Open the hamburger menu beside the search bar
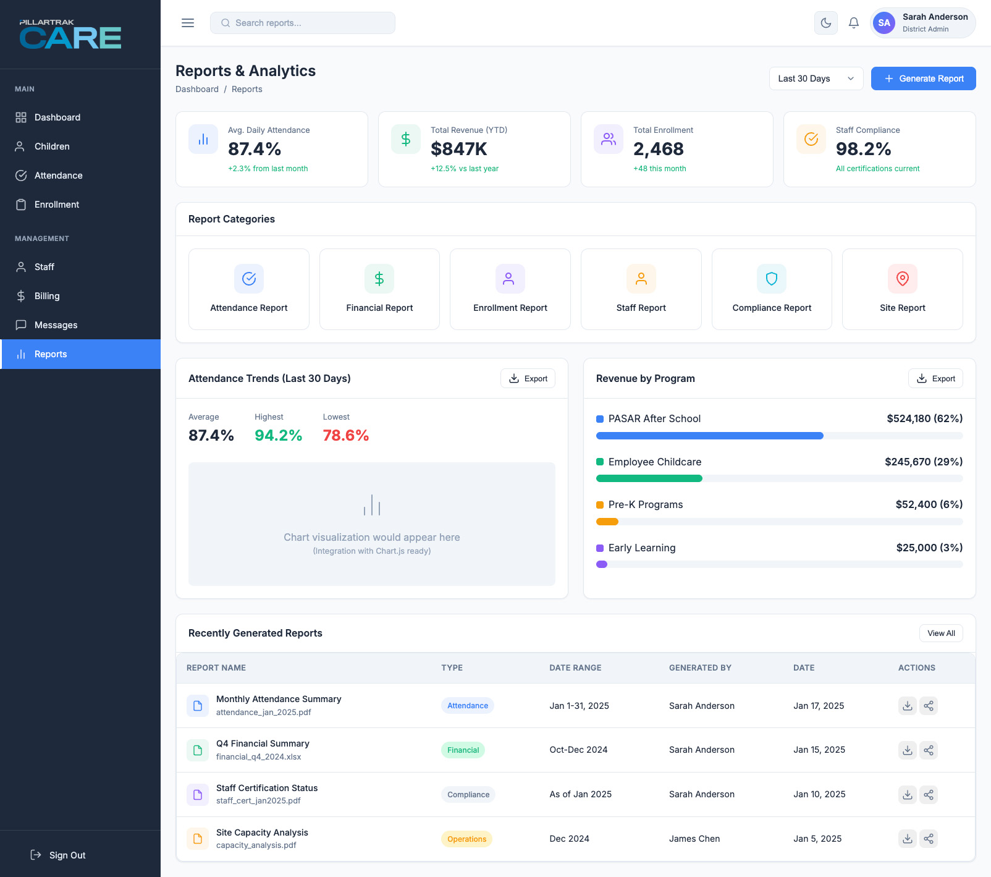The height and width of the screenshot is (877, 991). [187, 22]
